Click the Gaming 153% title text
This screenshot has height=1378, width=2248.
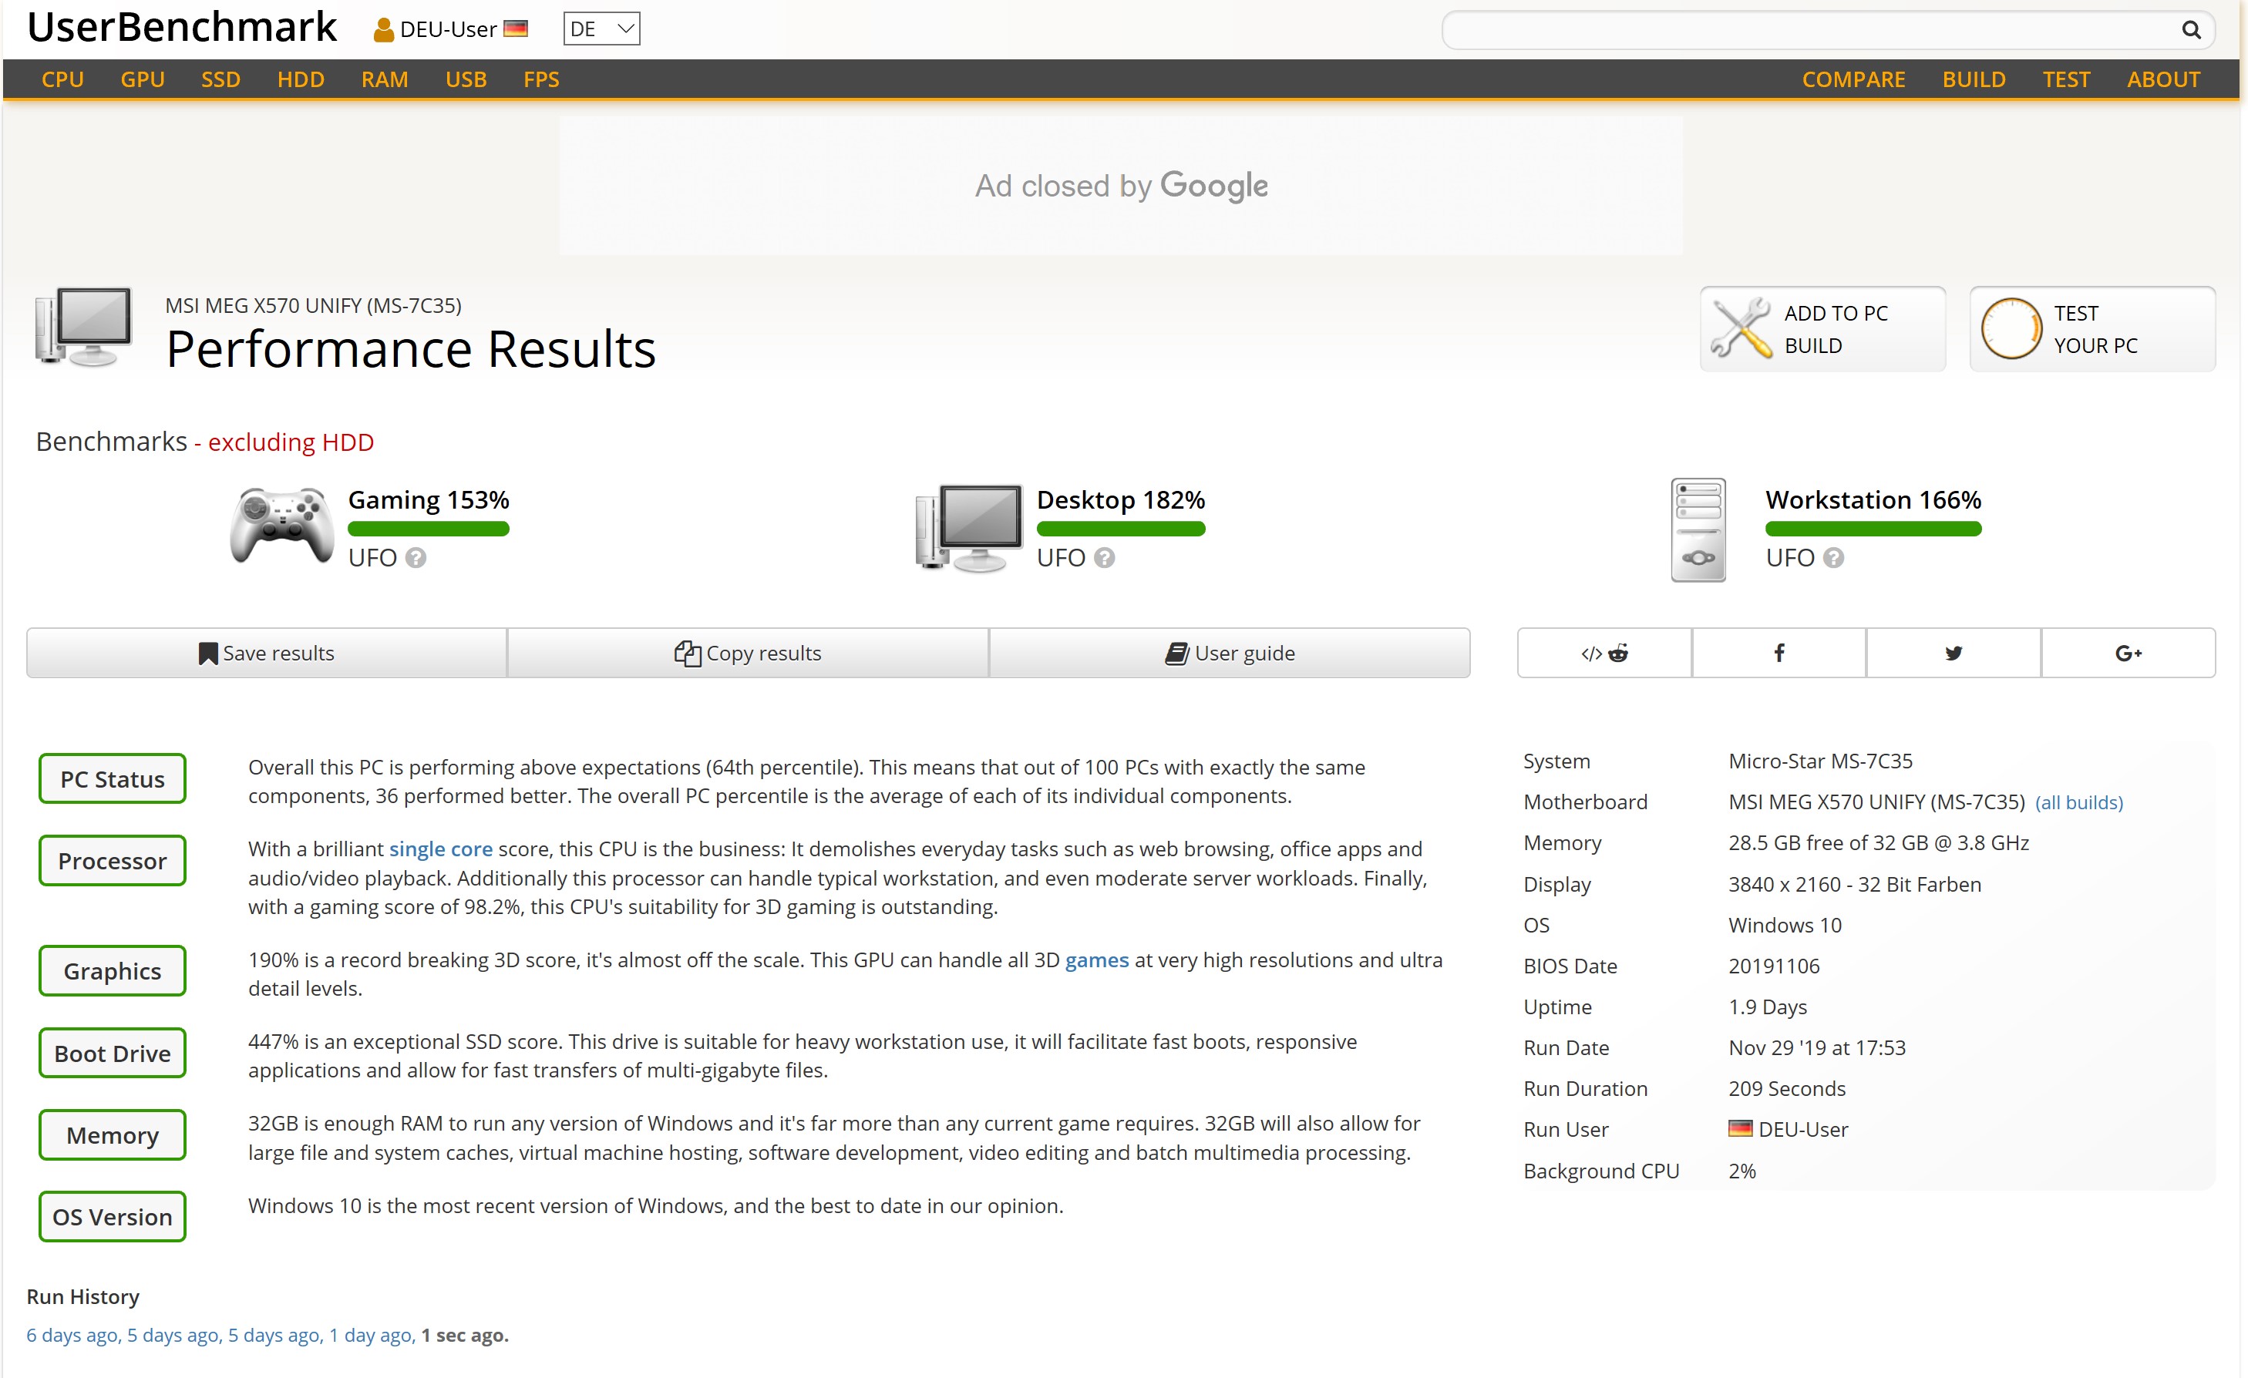click(x=429, y=499)
